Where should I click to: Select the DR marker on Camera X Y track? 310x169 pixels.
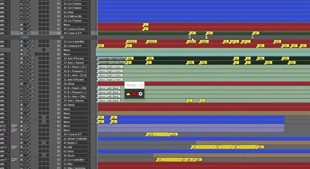pyautogui.click(x=261, y=46)
